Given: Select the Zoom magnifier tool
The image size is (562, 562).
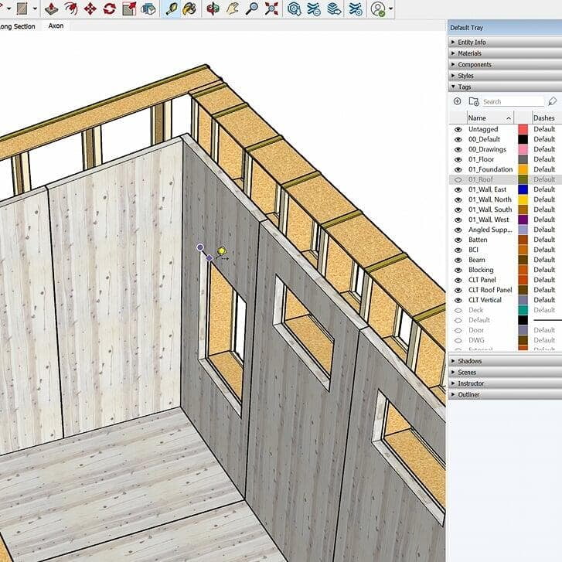Looking at the screenshot, I should point(252,9).
